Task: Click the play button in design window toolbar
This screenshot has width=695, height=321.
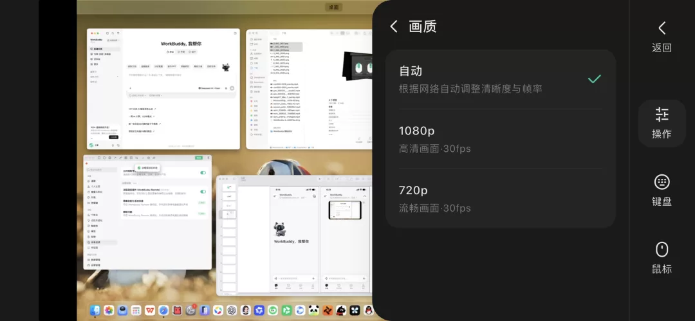Action: pos(319,178)
